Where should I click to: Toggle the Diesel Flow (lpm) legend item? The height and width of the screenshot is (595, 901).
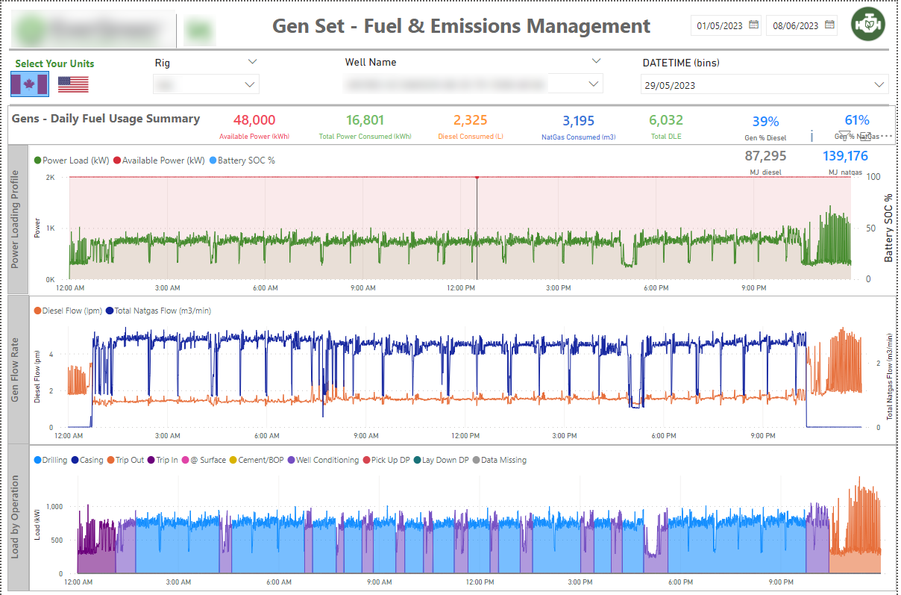[x=68, y=311]
